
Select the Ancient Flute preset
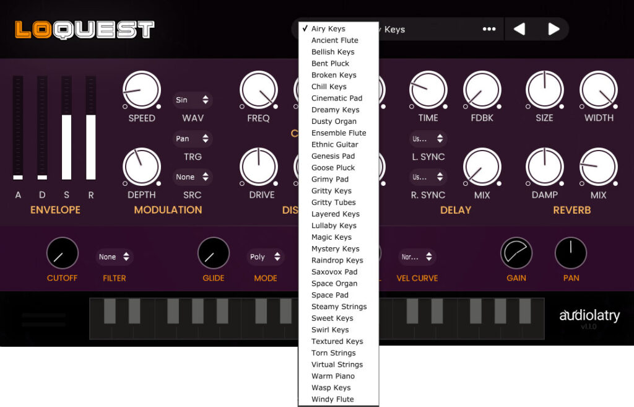(339, 40)
